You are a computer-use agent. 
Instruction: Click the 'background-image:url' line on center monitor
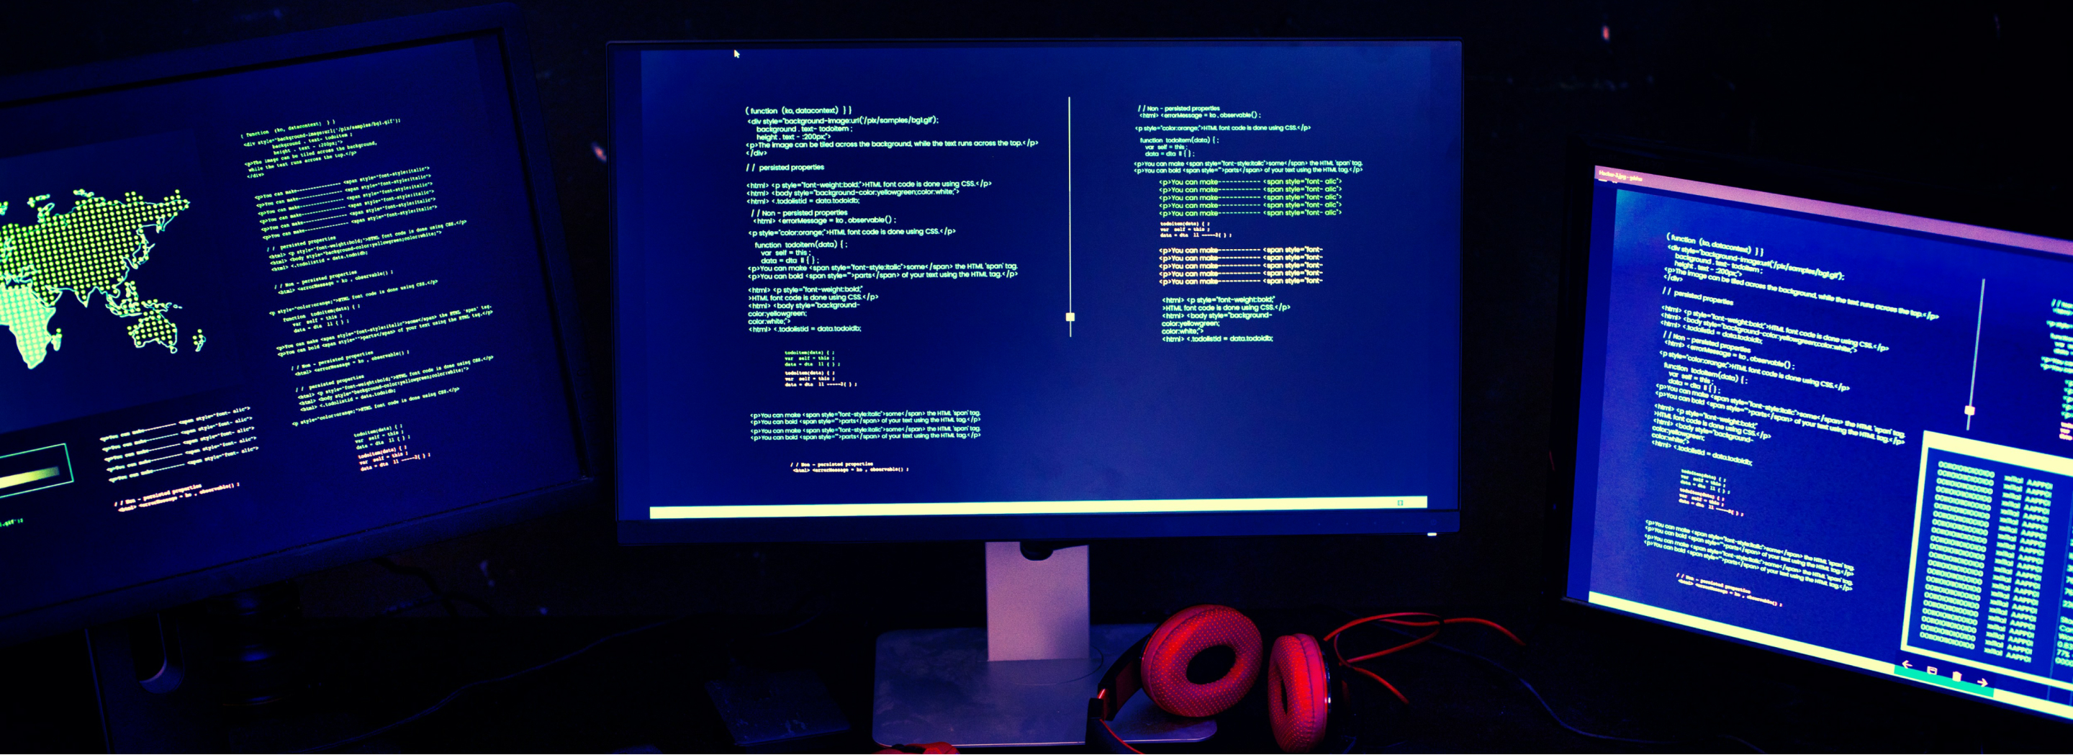(x=843, y=121)
